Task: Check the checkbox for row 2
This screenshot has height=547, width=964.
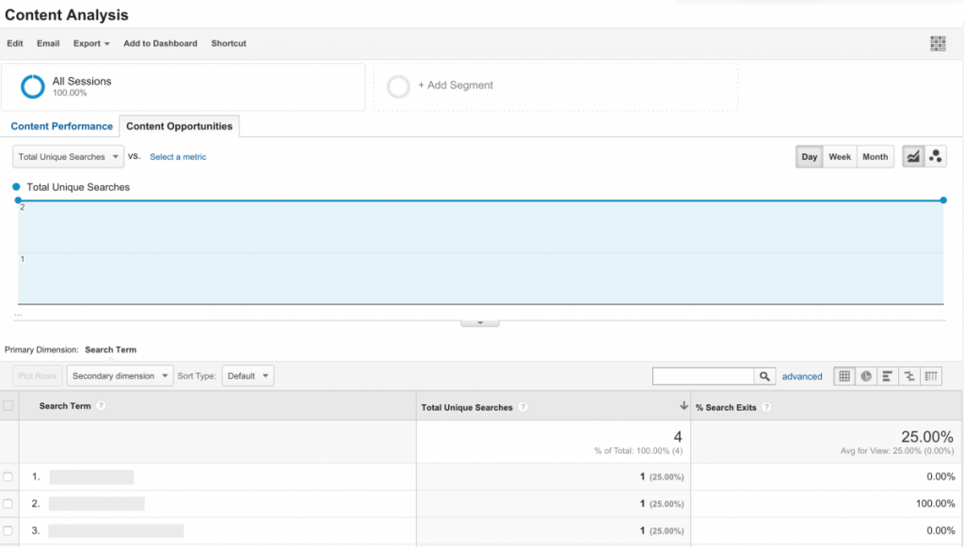Action: (x=8, y=504)
